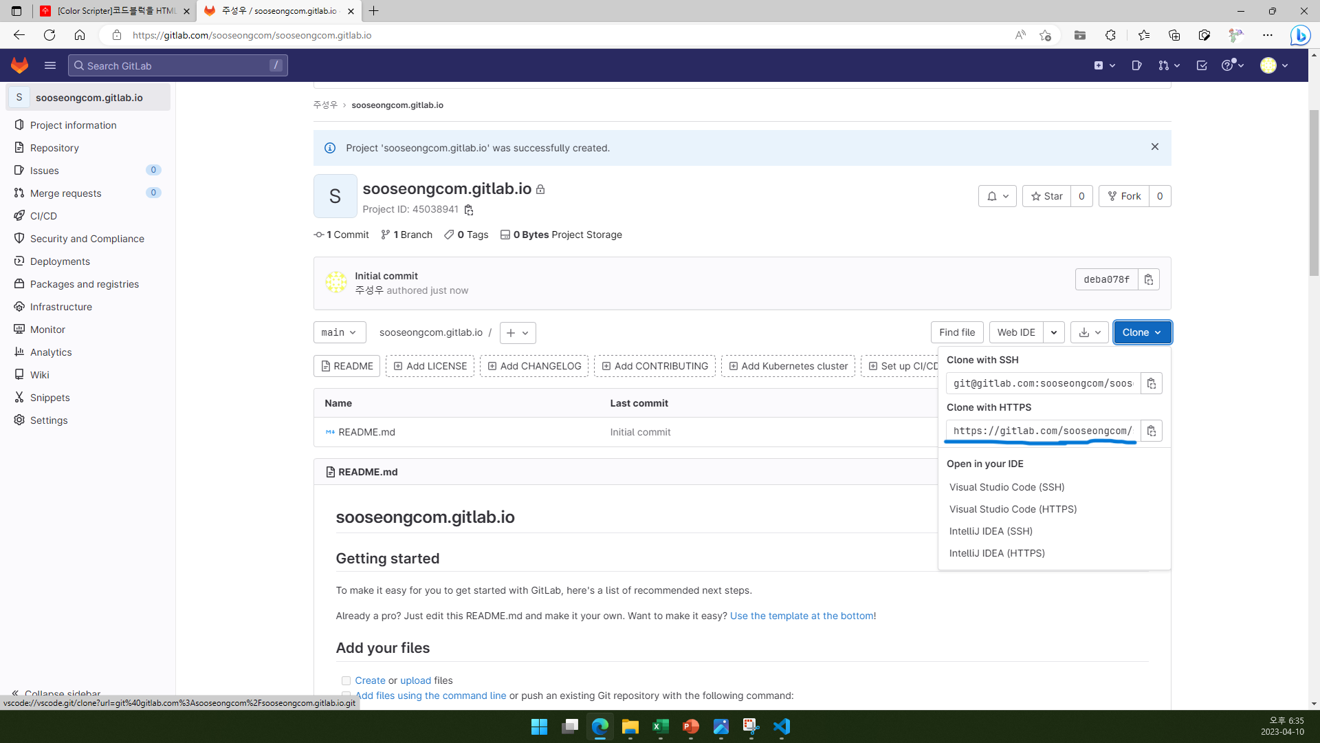
Task: Copy the HTTPS clone URL
Action: [1152, 431]
